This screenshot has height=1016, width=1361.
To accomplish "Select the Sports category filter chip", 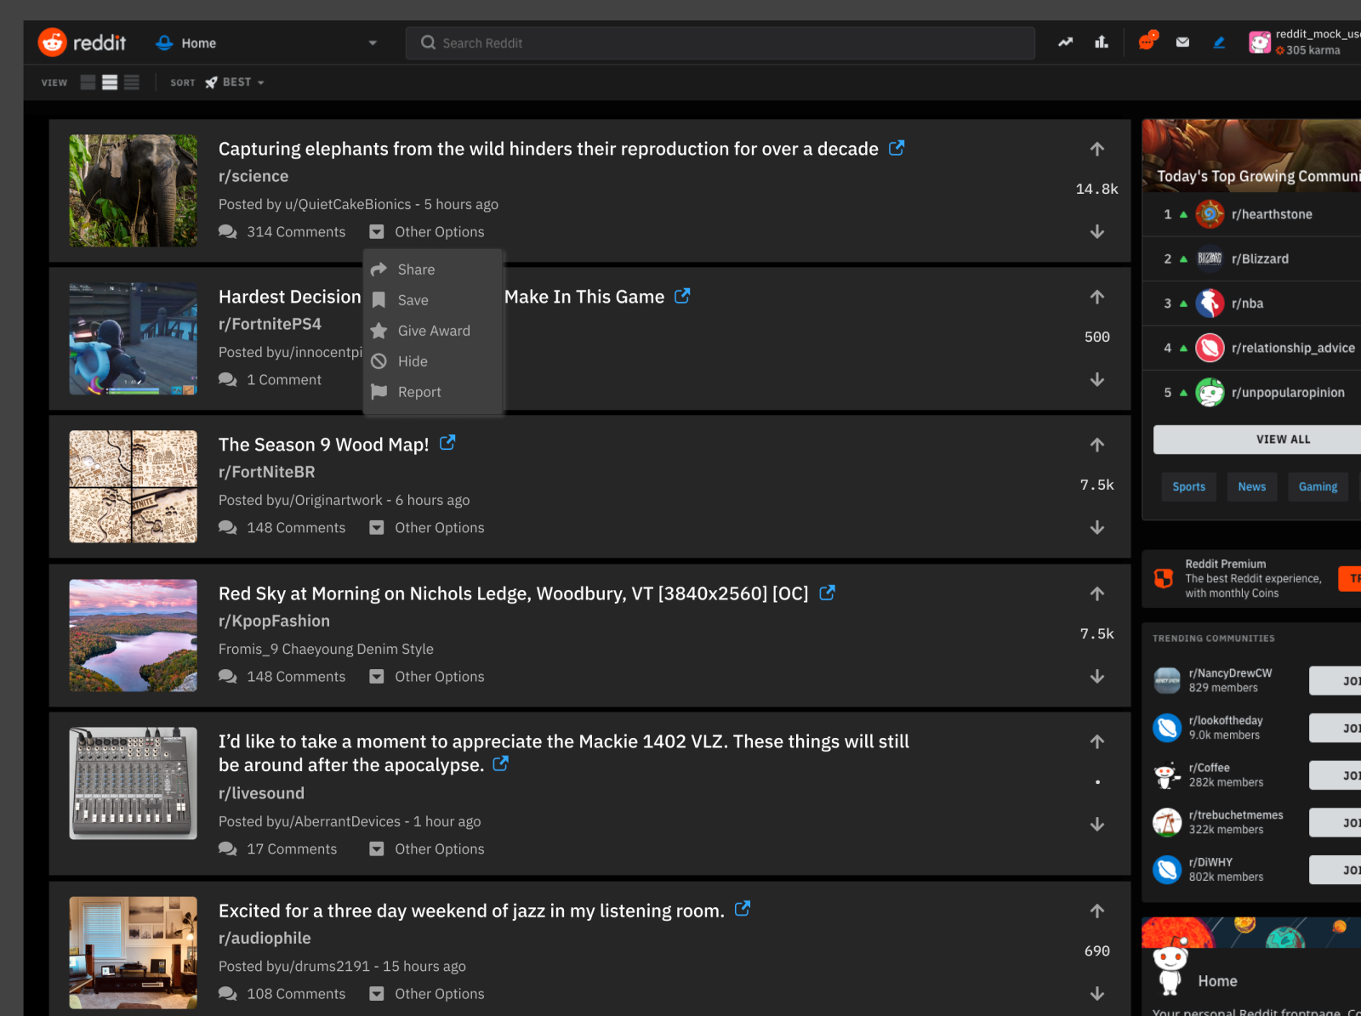I will coord(1188,486).
